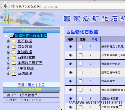
Task: Click the open folder icon for 国家岩矿化石标本库
Action: tap(11, 36)
